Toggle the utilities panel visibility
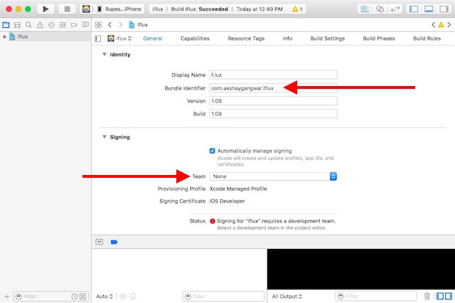Screen dimensions: 455x303 444,9
